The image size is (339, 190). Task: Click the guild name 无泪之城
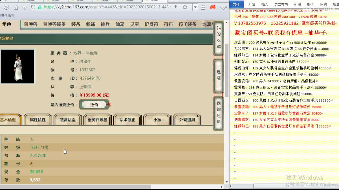pyautogui.click(x=38, y=155)
